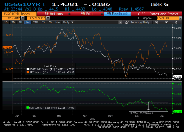184x132 pixels.
Task: Click the Index G header text
Action: click(159, 4)
